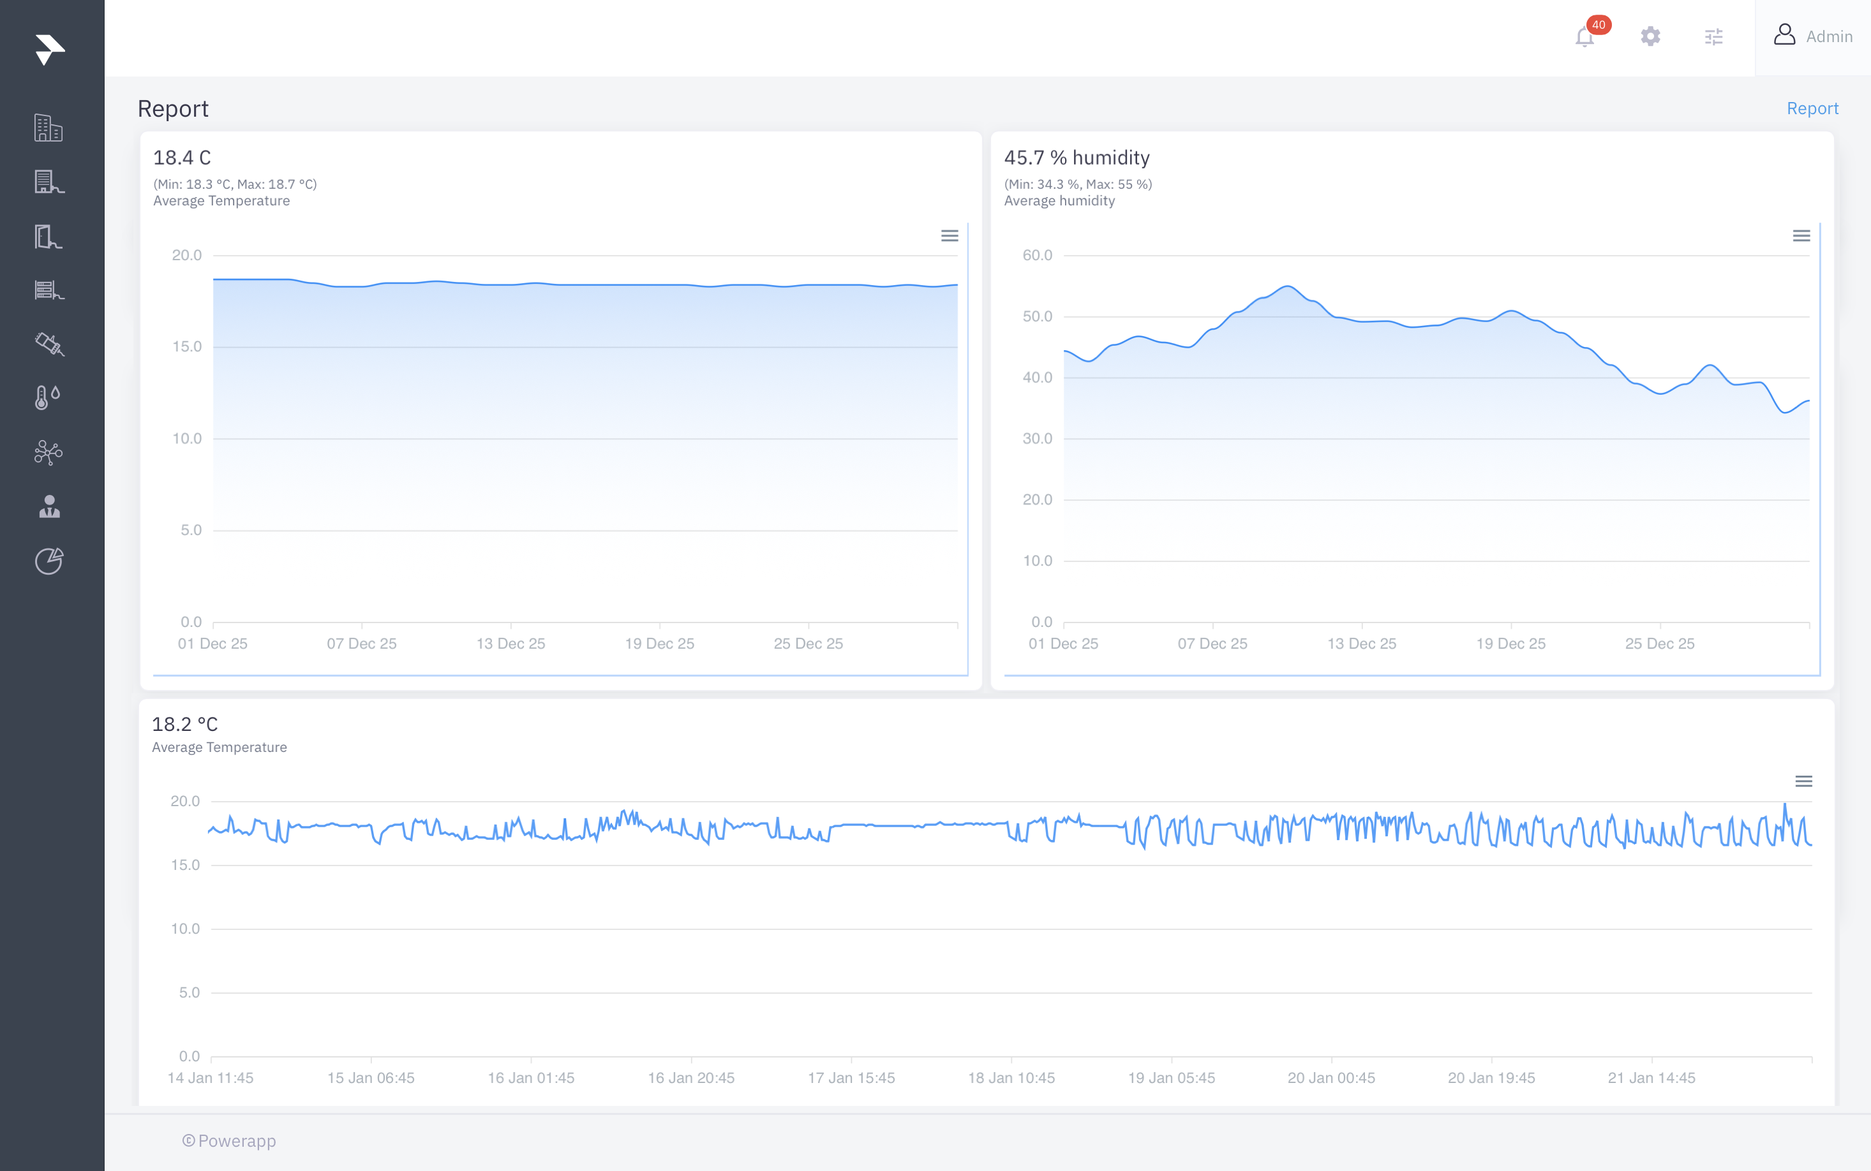Open the server rack sidebar icon
This screenshot has width=1871, height=1171.
click(48, 290)
